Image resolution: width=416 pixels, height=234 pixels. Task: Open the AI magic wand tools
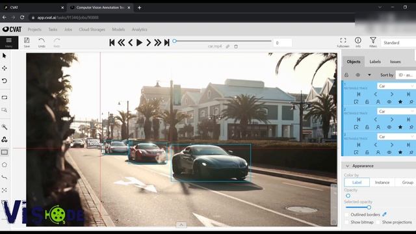5,127
